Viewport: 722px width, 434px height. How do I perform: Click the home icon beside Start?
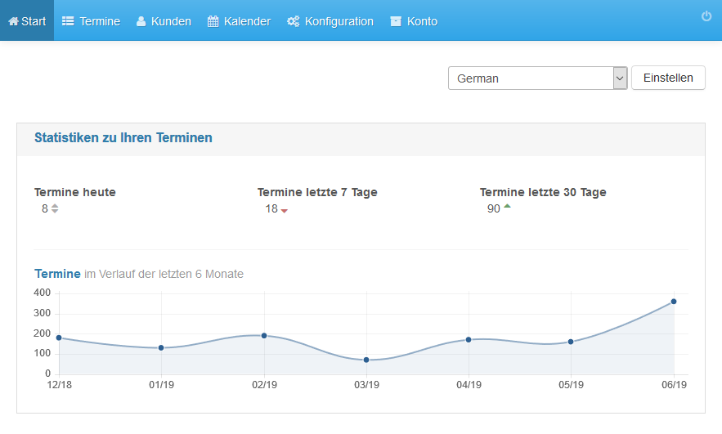pyautogui.click(x=13, y=21)
